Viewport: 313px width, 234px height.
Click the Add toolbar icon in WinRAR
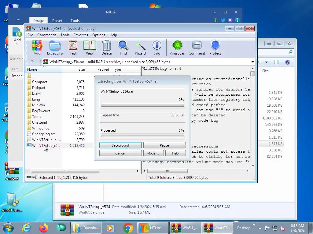(x=37, y=48)
